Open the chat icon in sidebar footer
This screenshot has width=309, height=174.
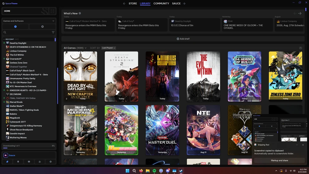coord(29,162)
